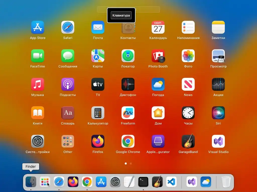This screenshot has width=257, height=192.
Task: Open Google Chrome in the Launchpad grid
Action: coord(128,141)
